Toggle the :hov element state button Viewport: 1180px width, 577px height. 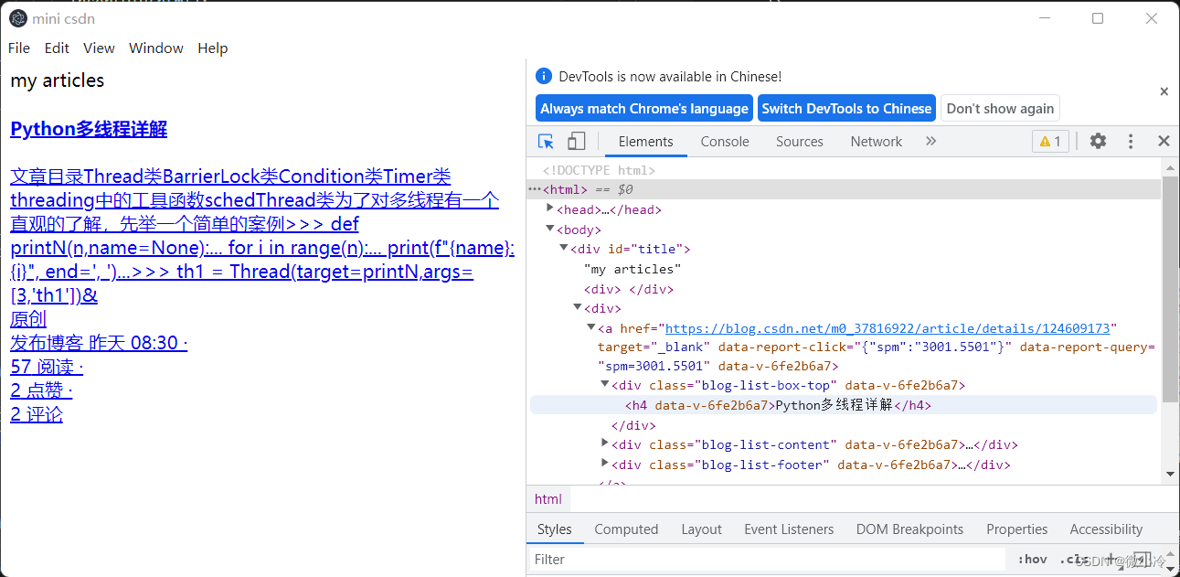point(1032,560)
